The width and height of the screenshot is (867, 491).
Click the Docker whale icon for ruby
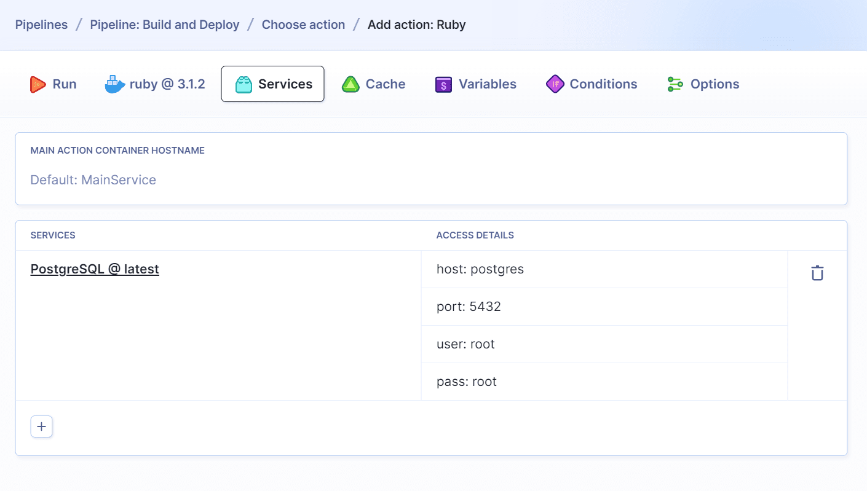point(113,84)
